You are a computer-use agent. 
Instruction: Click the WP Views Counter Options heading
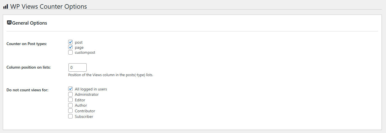coord(49,6)
